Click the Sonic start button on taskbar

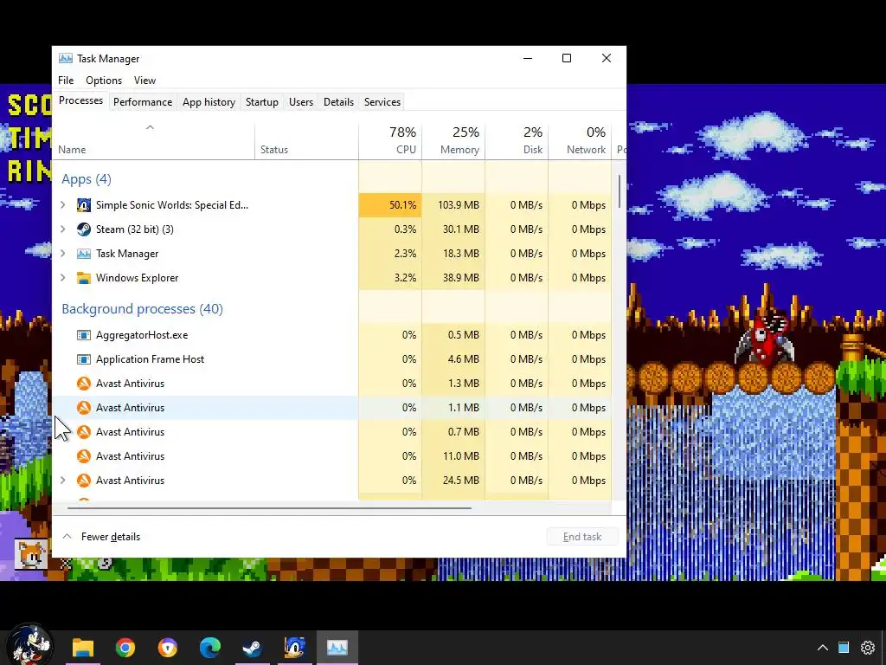[29, 646]
